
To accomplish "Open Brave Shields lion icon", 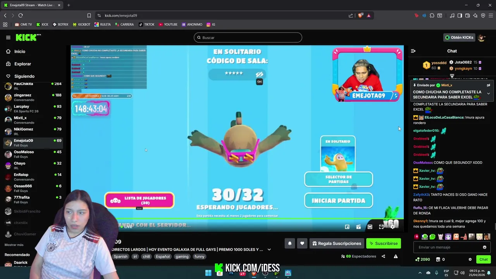I will [360, 15].
